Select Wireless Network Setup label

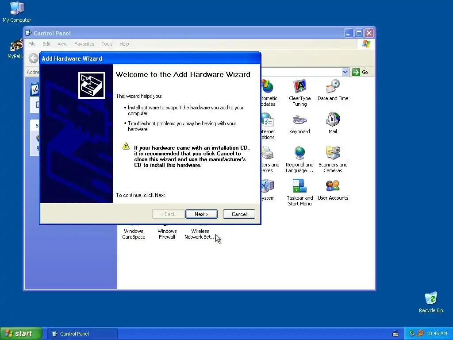[200, 234]
